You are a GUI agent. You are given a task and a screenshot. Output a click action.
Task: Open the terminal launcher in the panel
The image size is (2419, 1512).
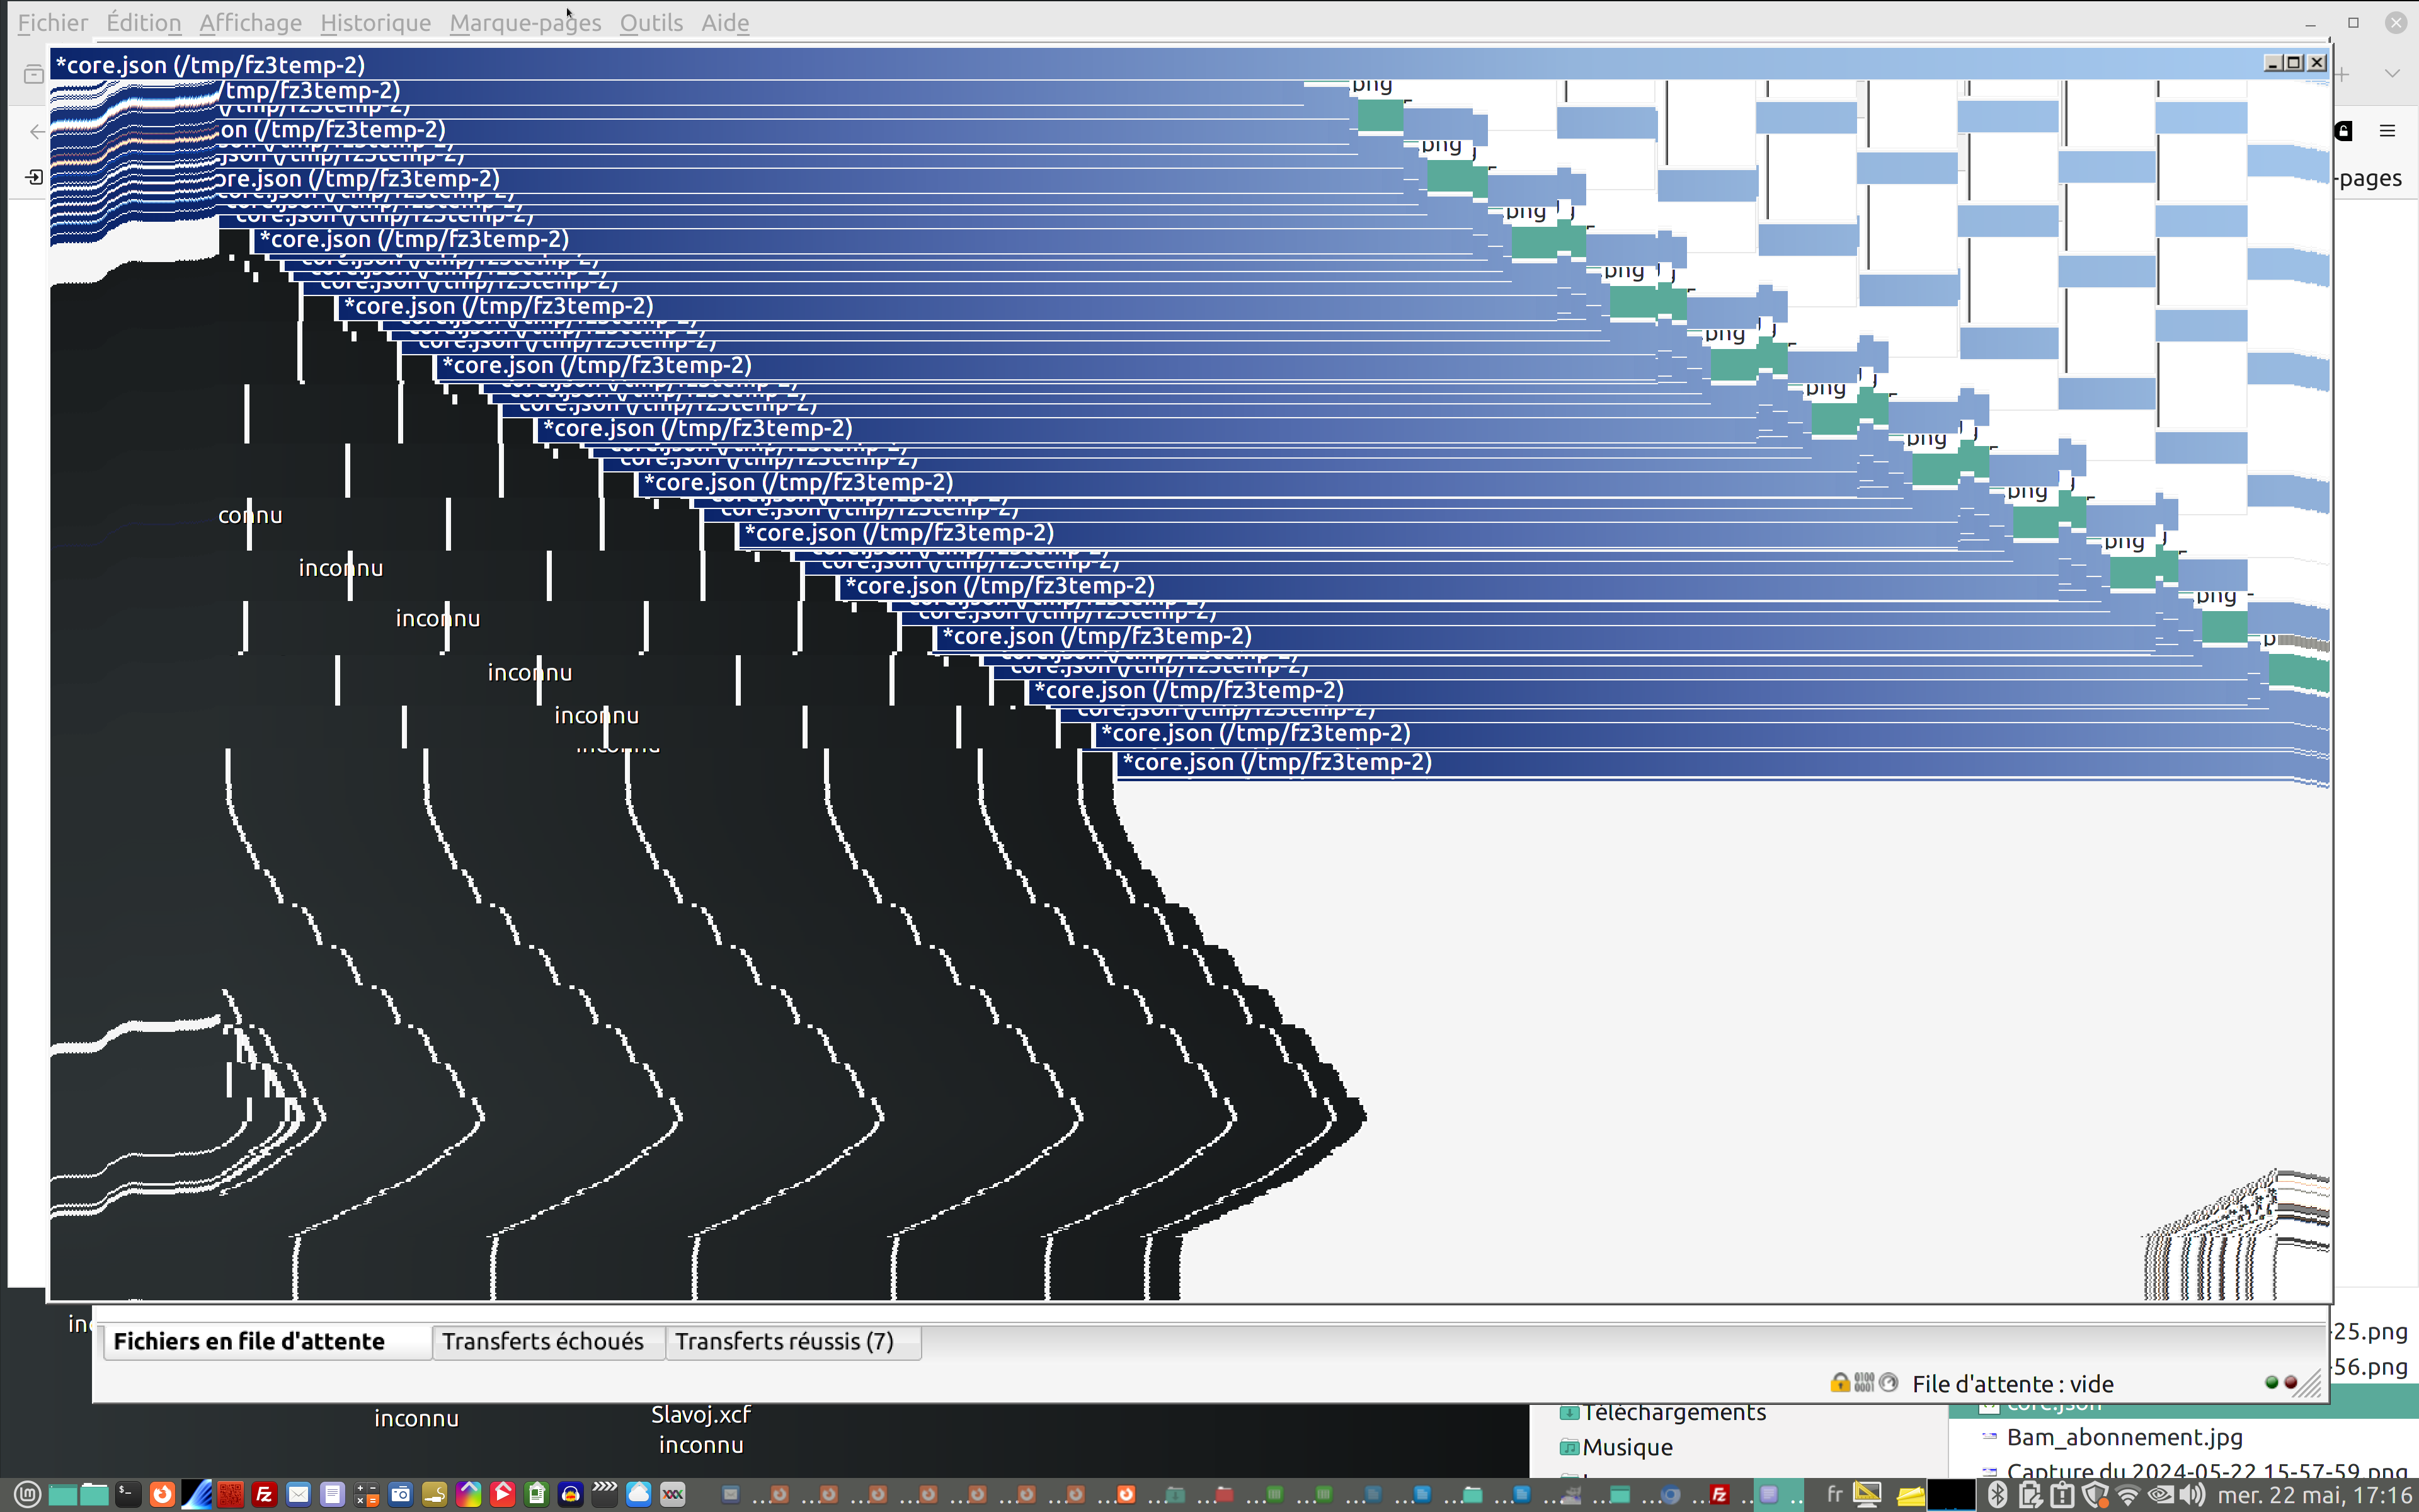pos(128,1495)
